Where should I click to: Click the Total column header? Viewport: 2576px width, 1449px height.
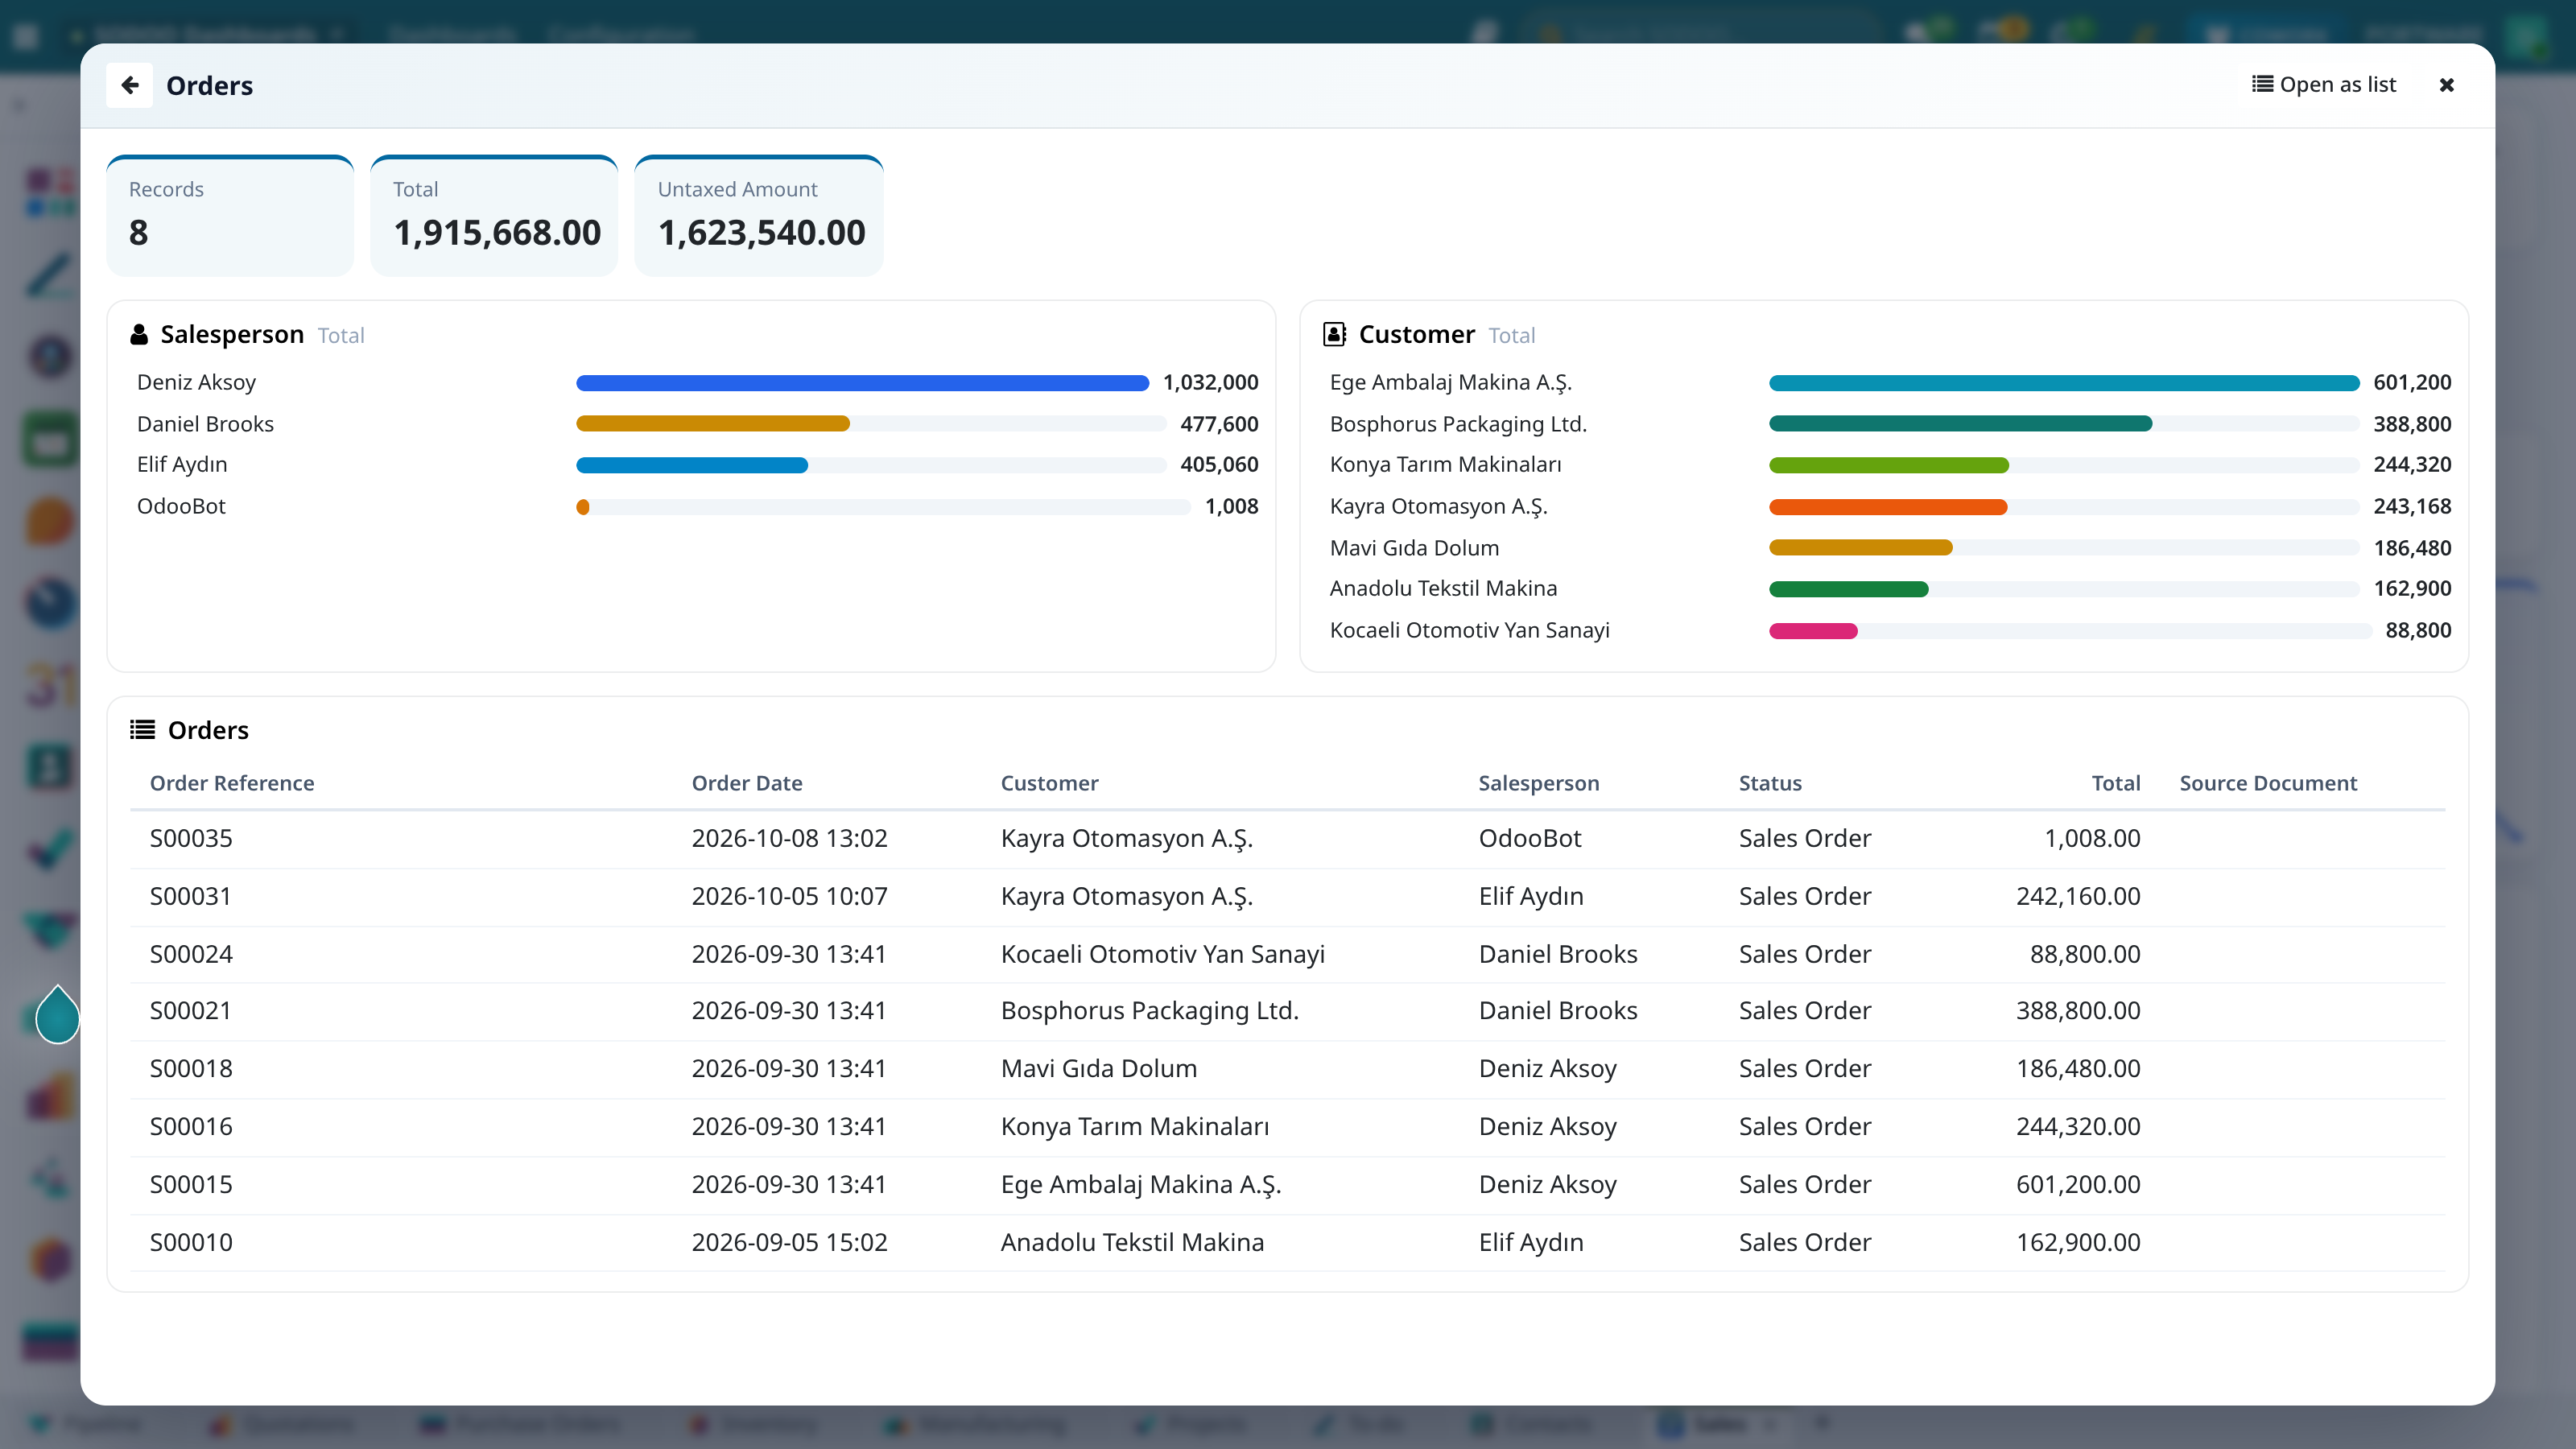point(2115,783)
